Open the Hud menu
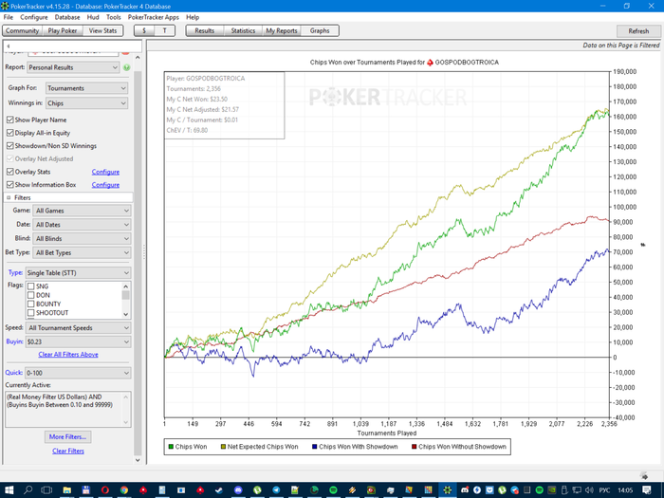The image size is (664, 498). (93, 17)
